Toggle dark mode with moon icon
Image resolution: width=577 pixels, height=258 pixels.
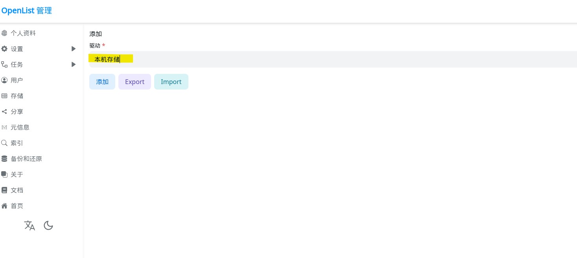pyautogui.click(x=48, y=225)
